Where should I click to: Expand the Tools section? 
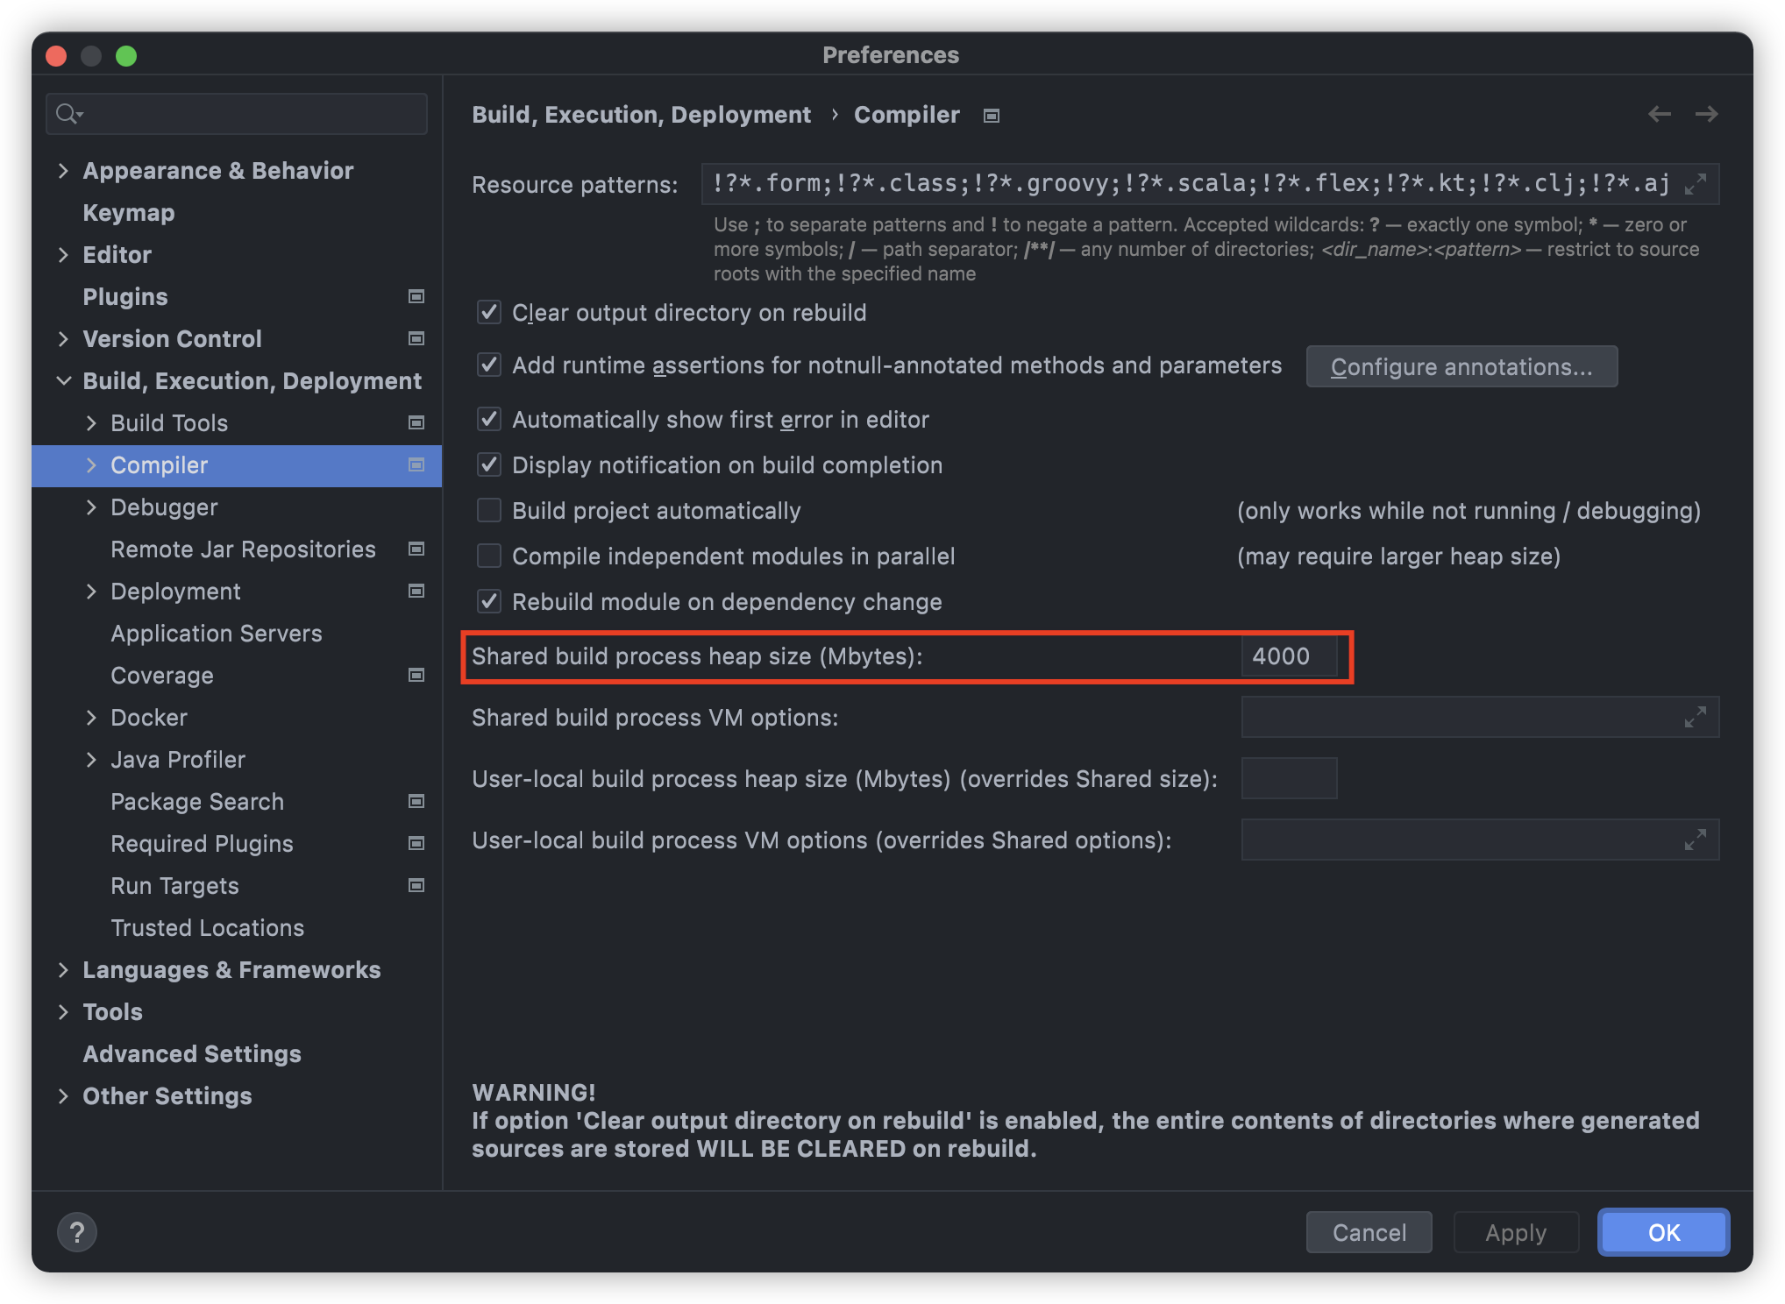pyautogui.click(x=63, y=1011)
